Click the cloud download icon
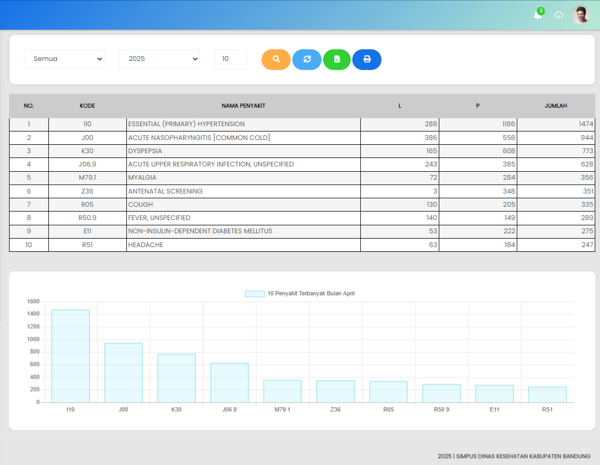The width and height of the screenshot is (600, 465). pyautogui.click(x=559, y=15)
